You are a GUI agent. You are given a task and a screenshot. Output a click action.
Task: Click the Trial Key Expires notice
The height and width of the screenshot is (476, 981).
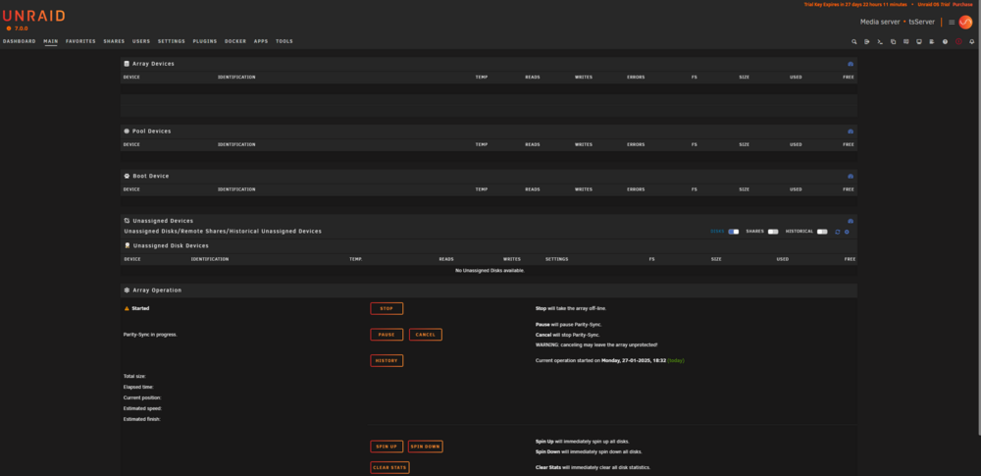[855, 4]
